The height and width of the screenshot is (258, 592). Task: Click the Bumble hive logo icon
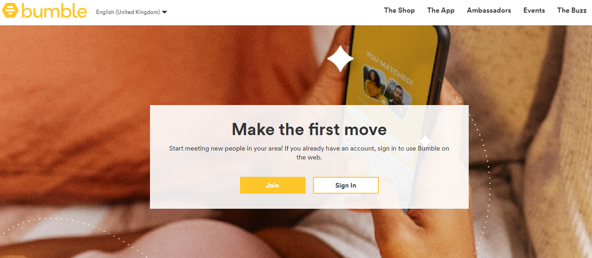(x=10, y=10)
